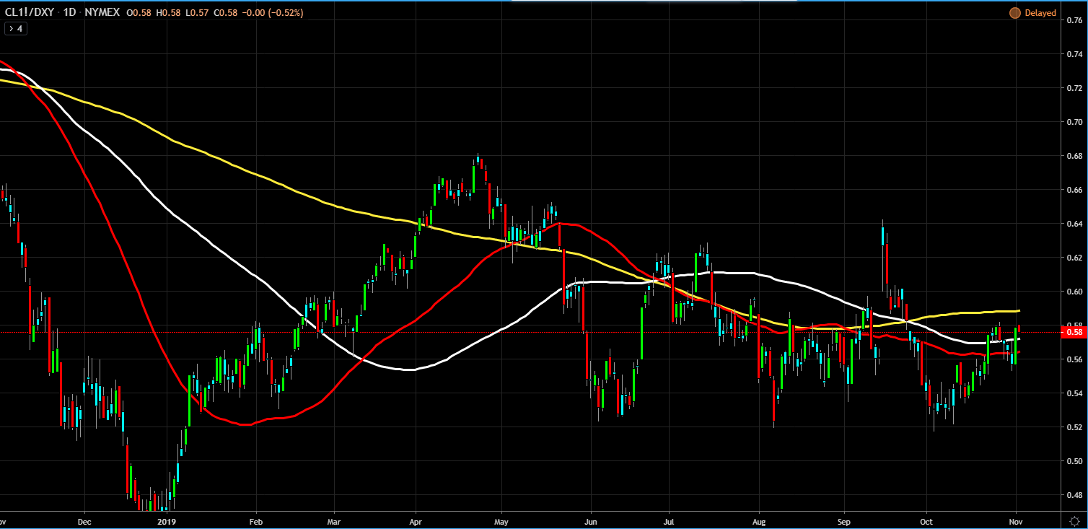
Task: Open chart settings gear icon
Action: coord(1074,520)
